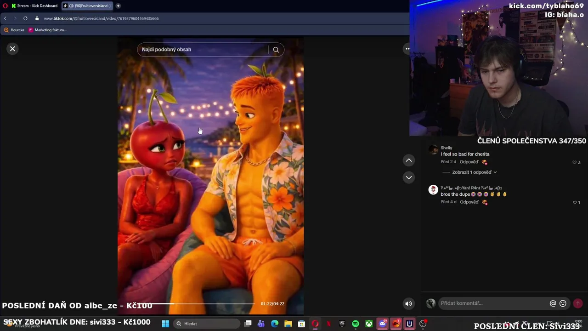Image resolution: width=588 pixels, height=331 pixels.
Task: Send comment with the red arrow button
Action: tap(578, 303)
